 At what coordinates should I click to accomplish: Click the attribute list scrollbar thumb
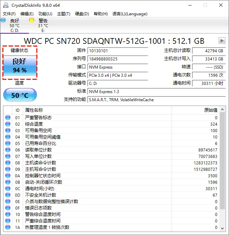[223, 161]
